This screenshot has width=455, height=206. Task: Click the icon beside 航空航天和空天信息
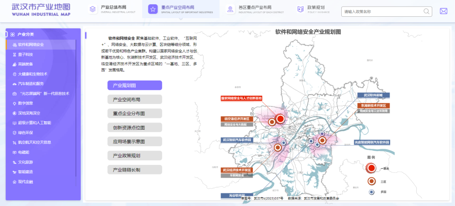pos(14,143)
